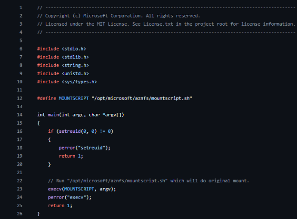Image resolution: width=297 pixels, height=219 pixels.
Task: Select line number 14 in the gutter
Action: point(19,115)
